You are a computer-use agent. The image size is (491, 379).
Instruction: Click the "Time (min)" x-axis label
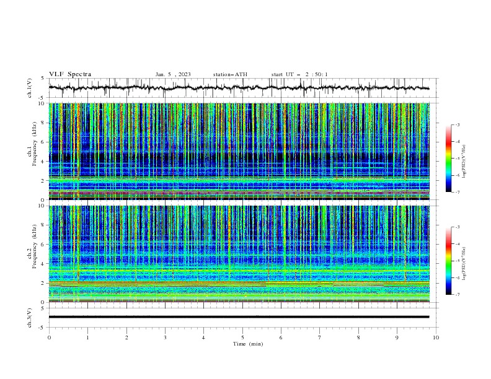pyautogui.click(x=248, y=344)
